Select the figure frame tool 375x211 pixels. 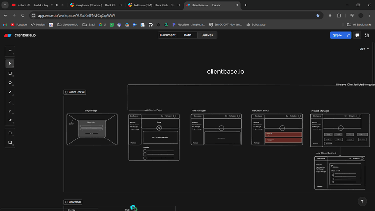[x=10, y=133]
